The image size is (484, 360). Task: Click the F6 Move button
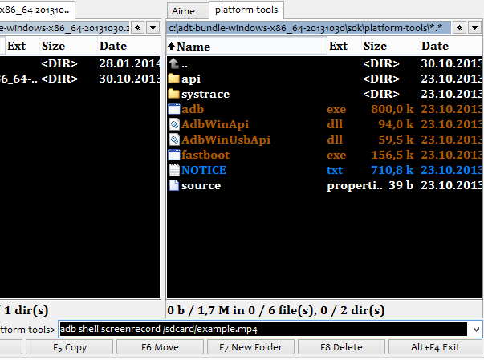click(x=160, y=347)
